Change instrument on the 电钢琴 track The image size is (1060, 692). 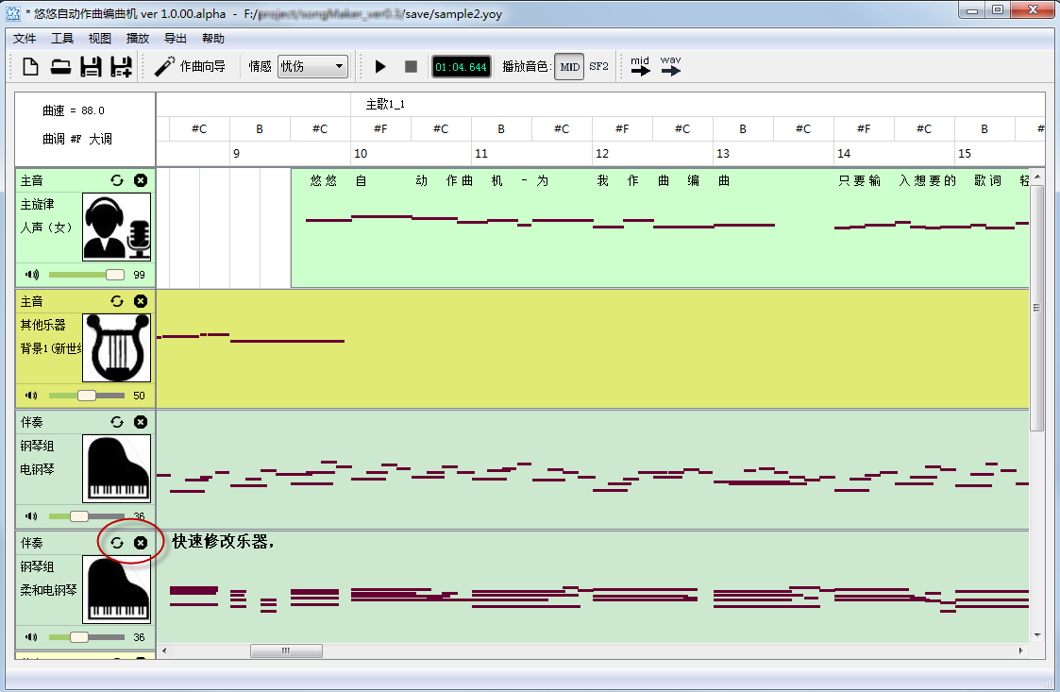117,422
